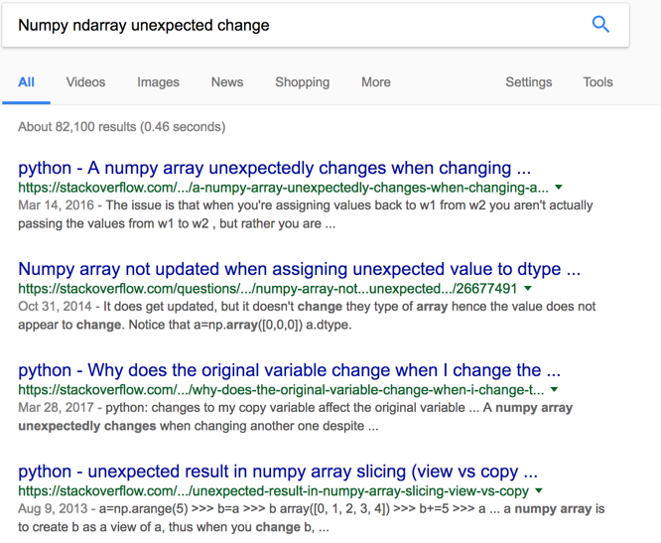Open 'A numpy array unexpectedly changes' result
661x543 pixels.
coord(275,168)
